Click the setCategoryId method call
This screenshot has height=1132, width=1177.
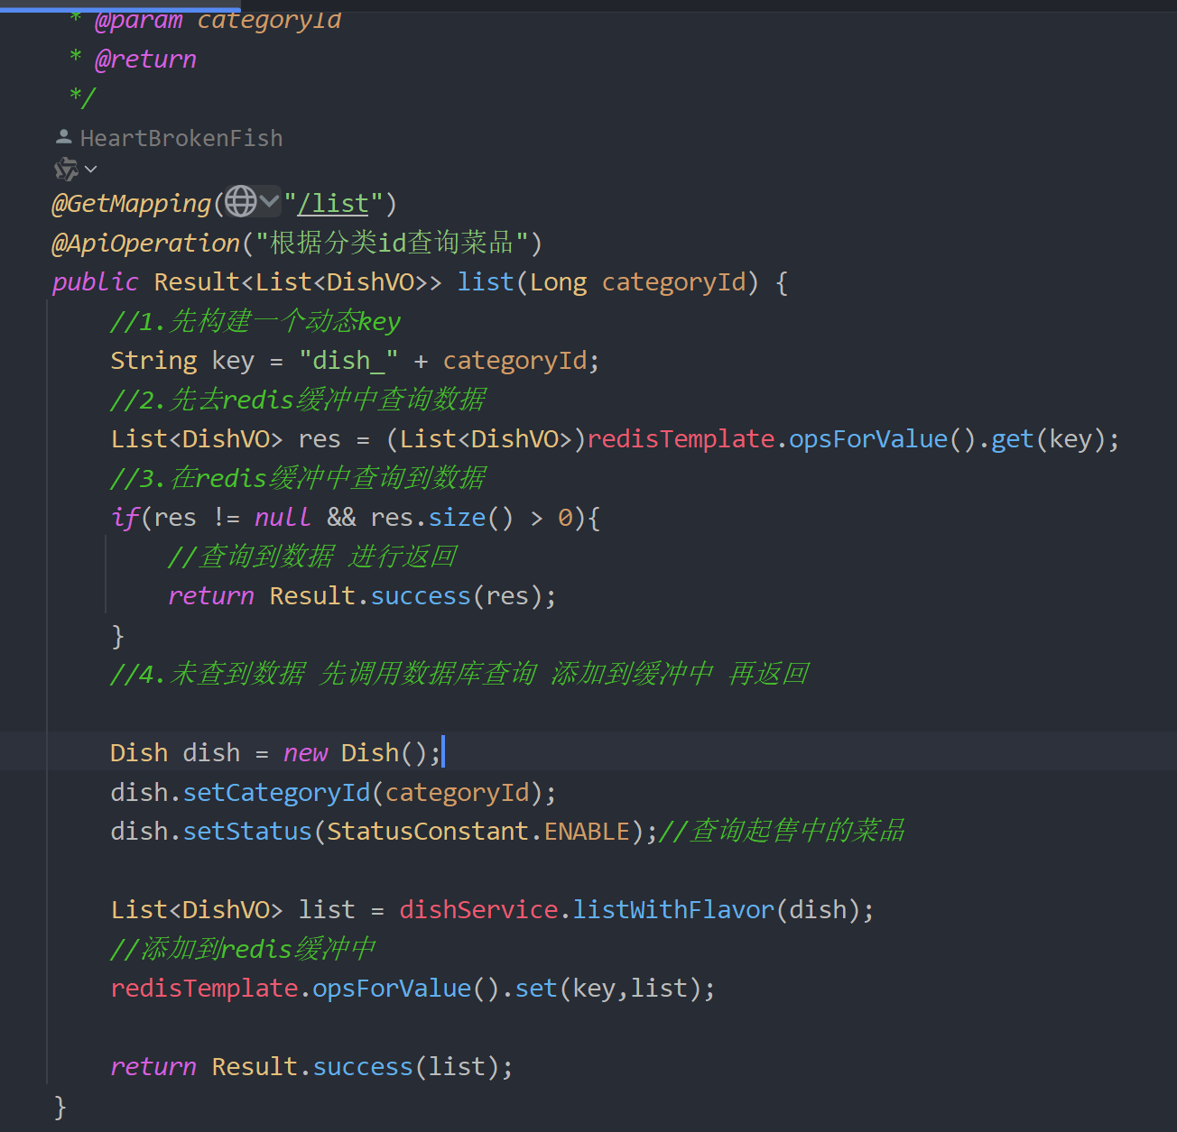click(x=276, y=793)
